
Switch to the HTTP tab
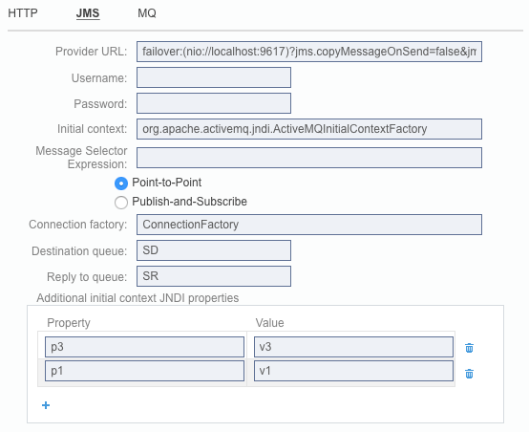[x=23, y=13]
